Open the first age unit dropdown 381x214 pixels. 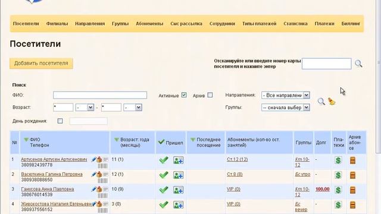tap(85, 107)
